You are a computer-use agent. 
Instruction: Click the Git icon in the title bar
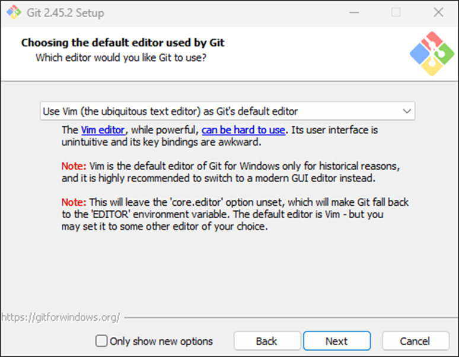pos(12,12)
